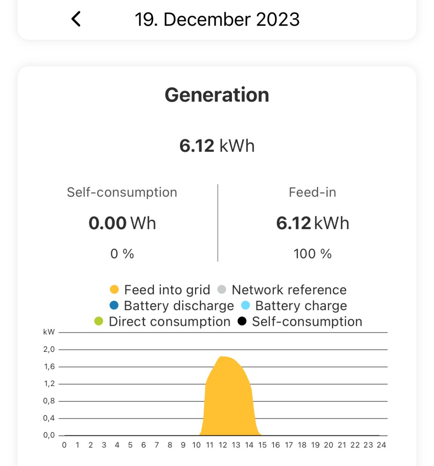
Task: Toggle the Direct consumption legend dot
Action: pos(99,322)
